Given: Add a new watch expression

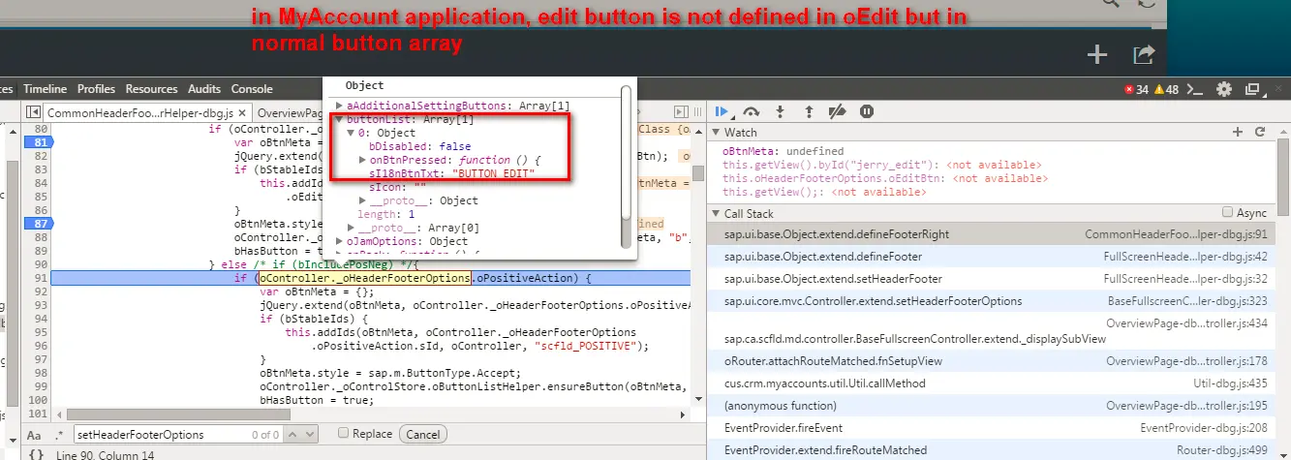Looking at the screenshot, I should pyautogui.click(x=1237, y=132).
